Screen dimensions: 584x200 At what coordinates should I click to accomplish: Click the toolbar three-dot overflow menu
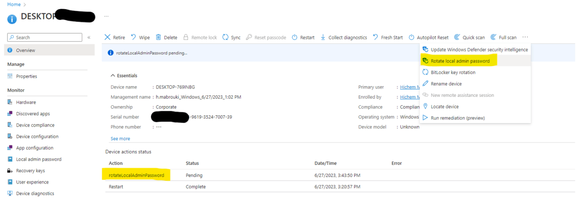pos(525,37)
